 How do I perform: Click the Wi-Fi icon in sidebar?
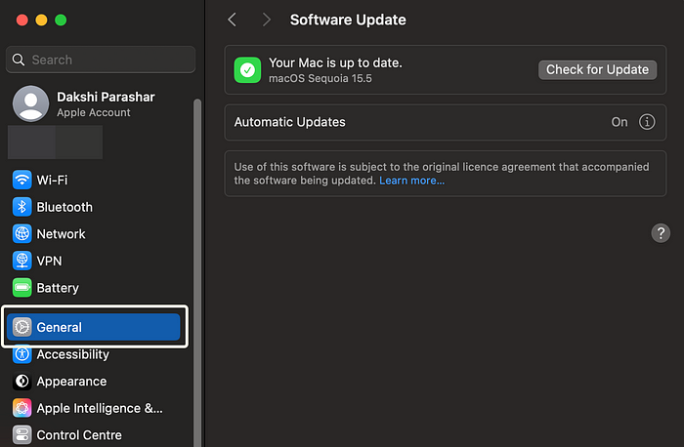21,180
